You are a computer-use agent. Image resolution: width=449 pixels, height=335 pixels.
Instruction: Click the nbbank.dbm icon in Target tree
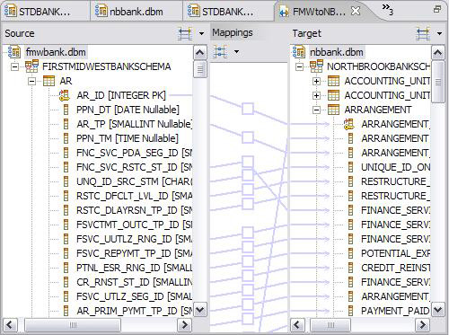coord(299,52)
